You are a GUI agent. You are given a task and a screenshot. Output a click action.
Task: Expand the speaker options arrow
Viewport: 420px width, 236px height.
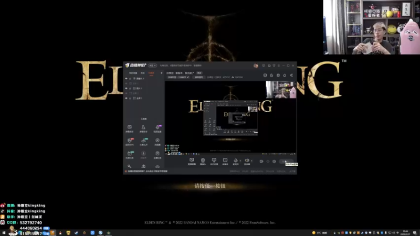point(251,161)
